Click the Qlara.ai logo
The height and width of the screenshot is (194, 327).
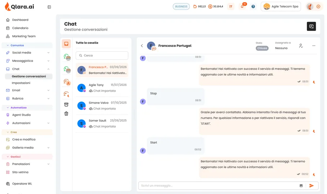point(19,7)
